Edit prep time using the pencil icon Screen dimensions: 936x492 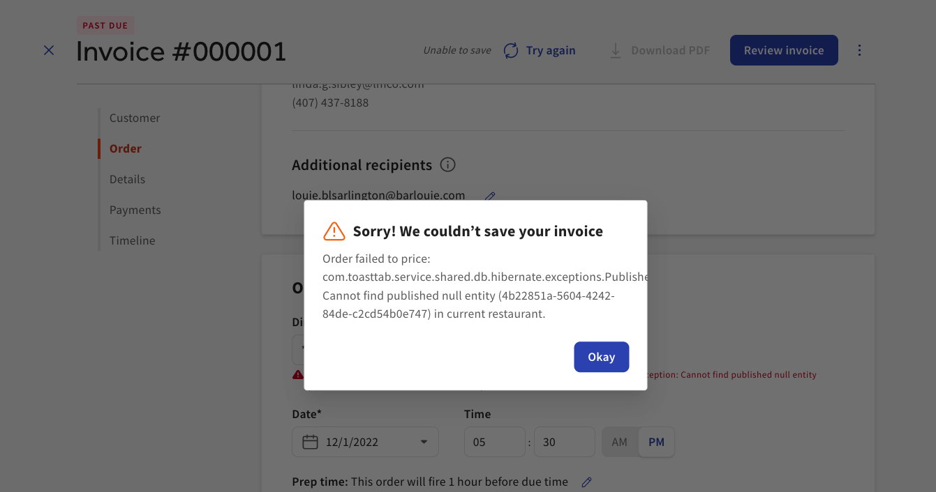587,482
